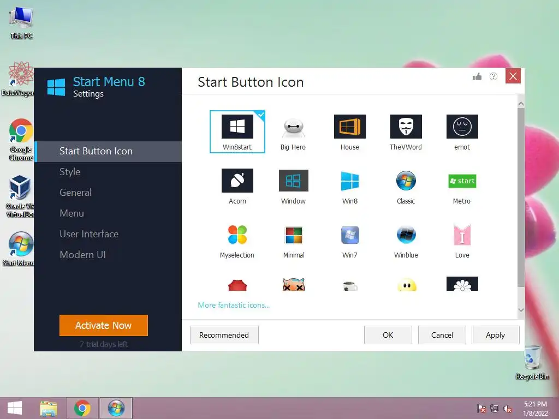Confirm with the OK button
The height and width of the screenshot is (419, 559).
click(x=388, y=335)
